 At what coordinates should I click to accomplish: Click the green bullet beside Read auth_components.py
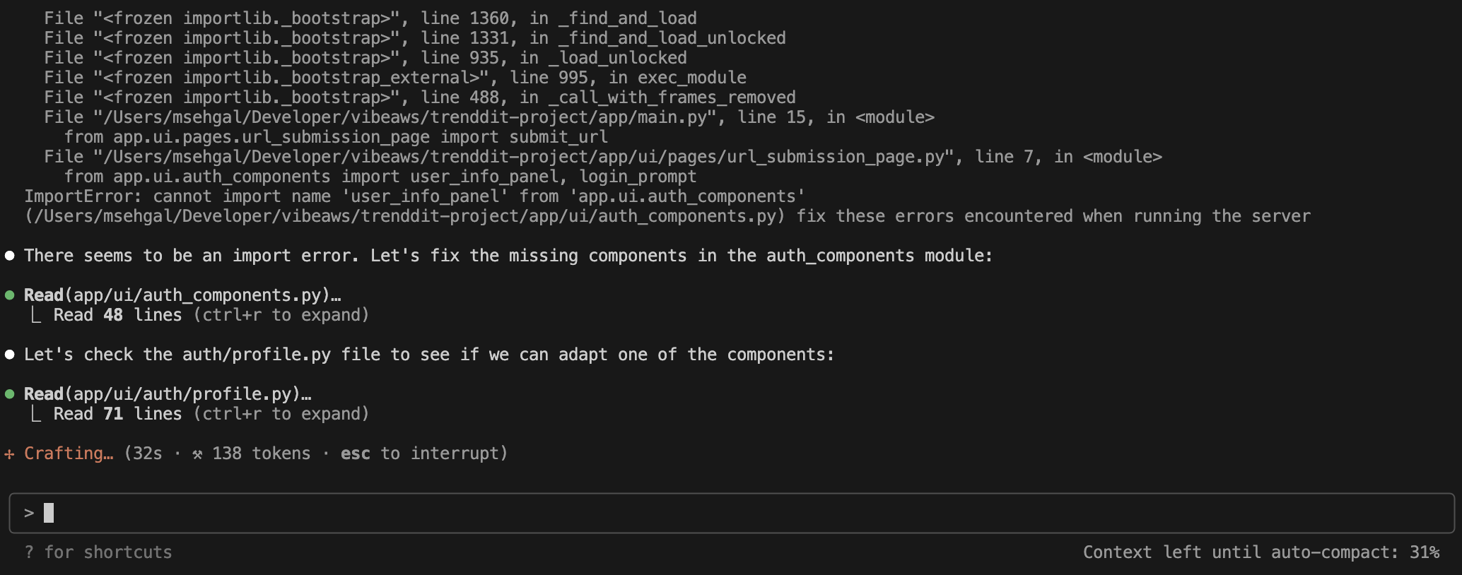coord(9,295)
